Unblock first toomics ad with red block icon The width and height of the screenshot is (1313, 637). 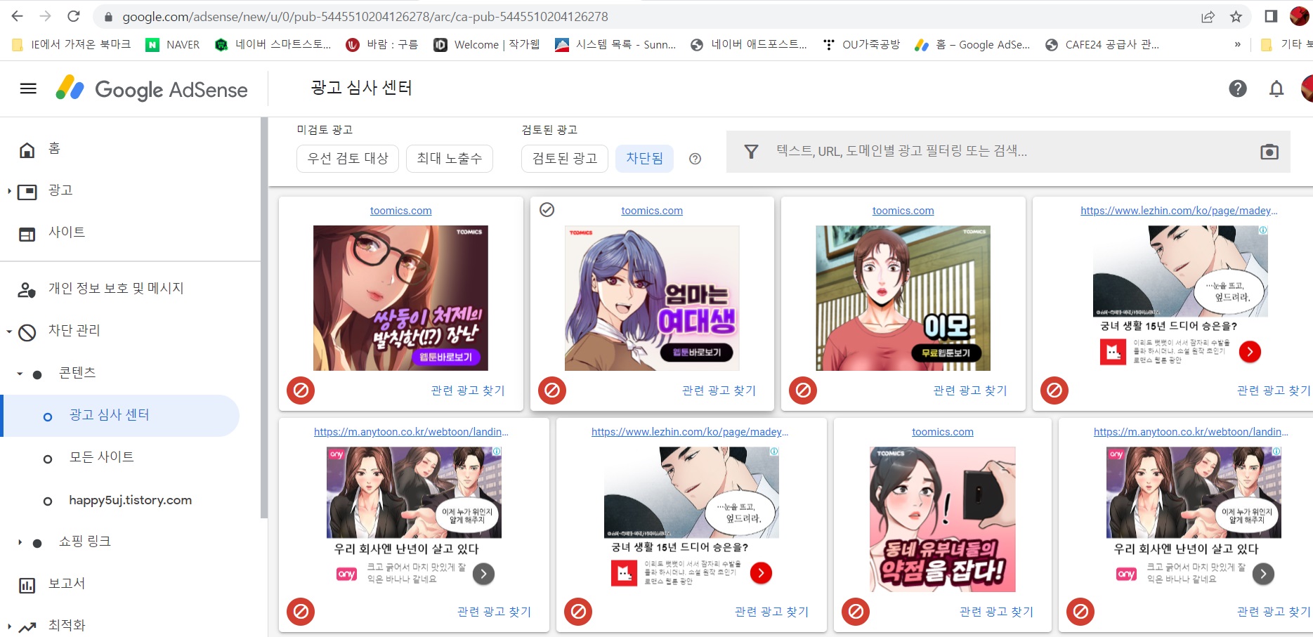(301, 390)
